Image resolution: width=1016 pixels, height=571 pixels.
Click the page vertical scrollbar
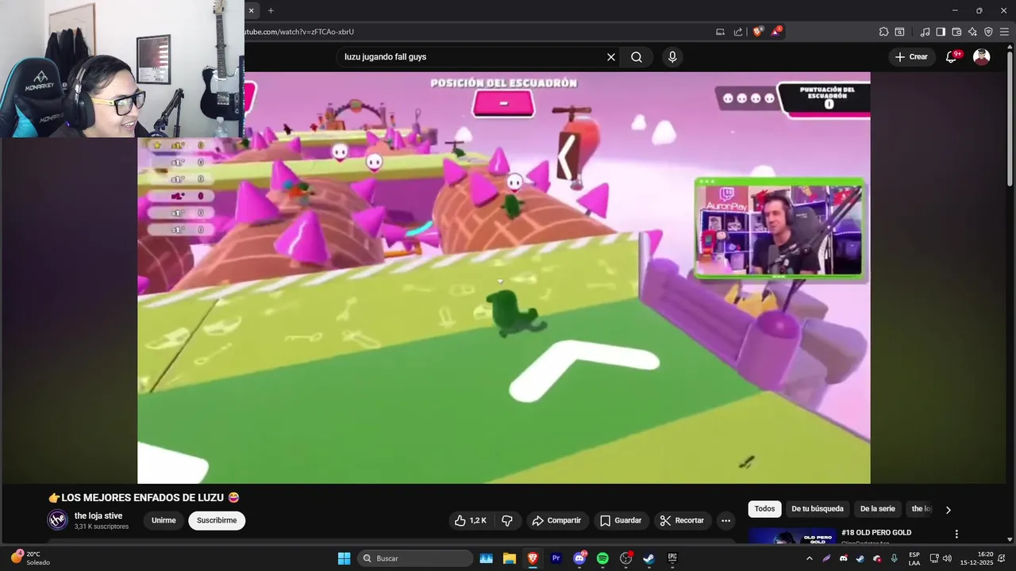coord(1011,119)
